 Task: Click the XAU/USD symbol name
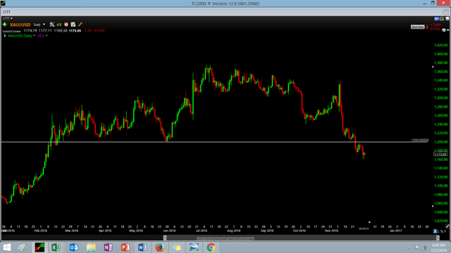pyautogui.click(x=20, y=25)
